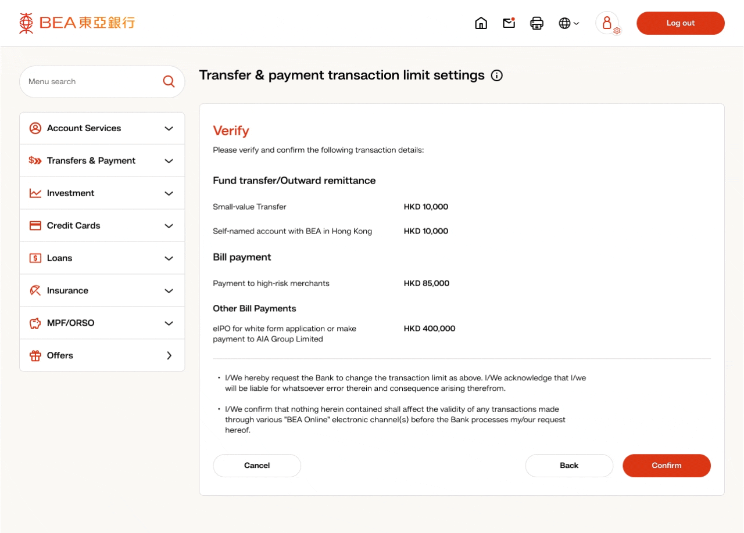Open the Offers menu item
744x533 pixels.
click(x=60, y=356)
